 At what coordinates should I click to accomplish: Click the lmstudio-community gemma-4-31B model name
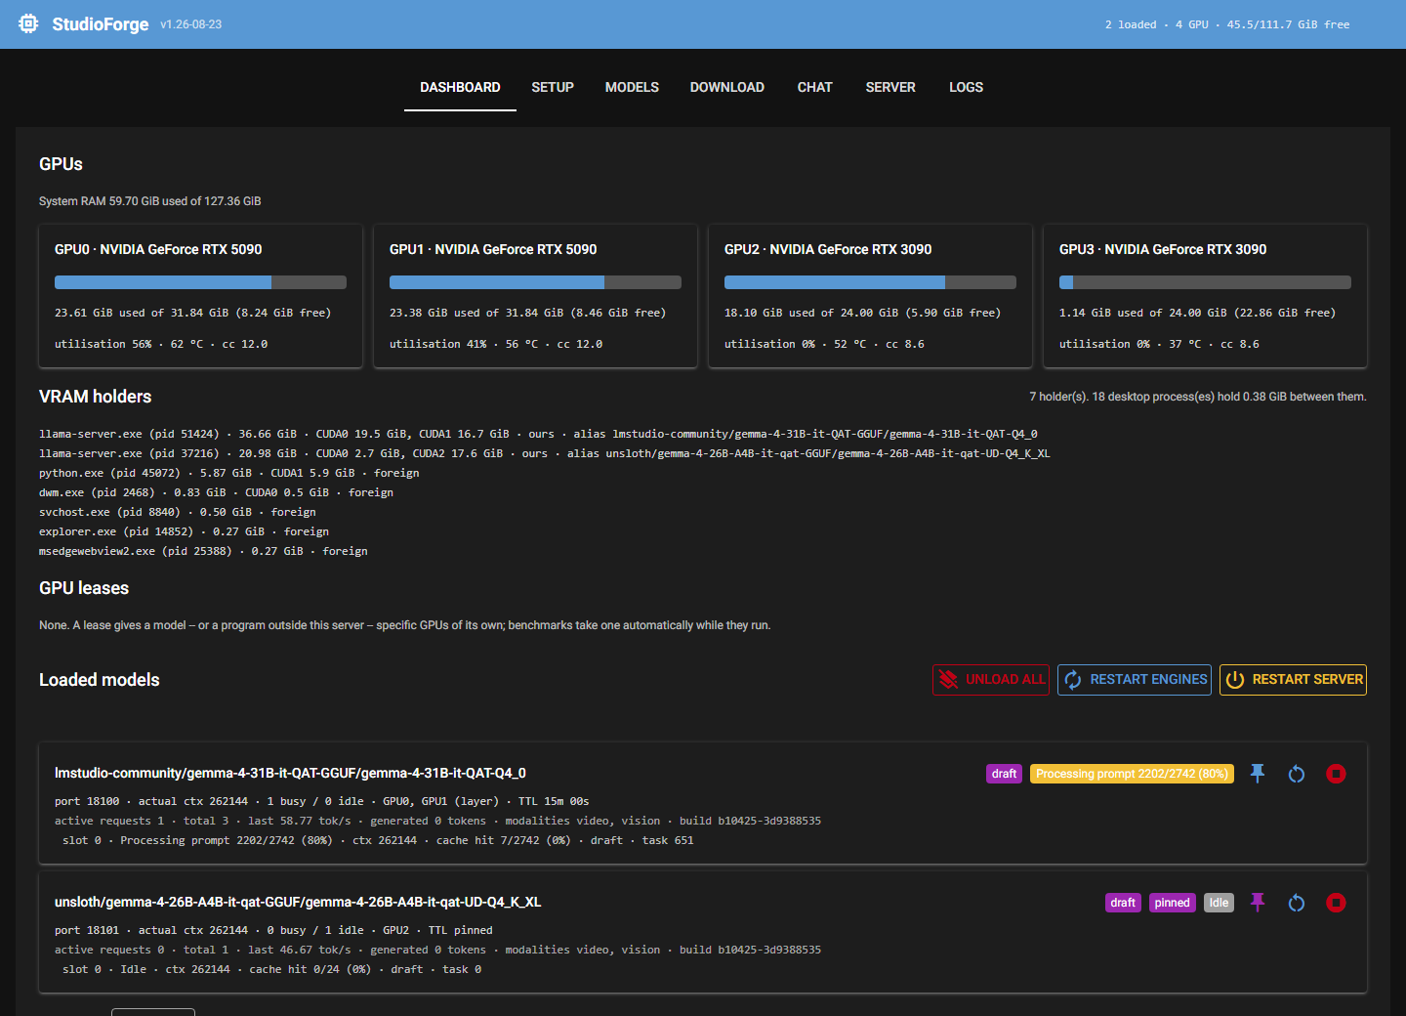click(x=290, y=773)
